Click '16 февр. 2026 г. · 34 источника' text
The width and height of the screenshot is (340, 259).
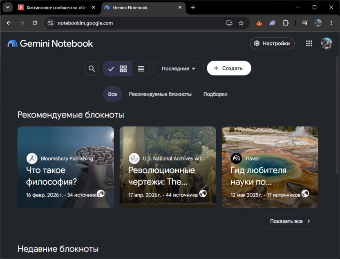coord(62,195)
